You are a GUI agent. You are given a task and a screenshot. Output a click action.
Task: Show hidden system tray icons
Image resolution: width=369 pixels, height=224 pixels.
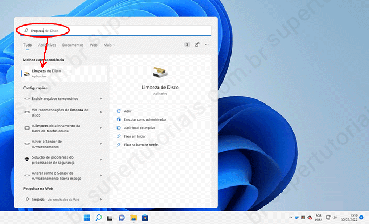click(291, 218)
